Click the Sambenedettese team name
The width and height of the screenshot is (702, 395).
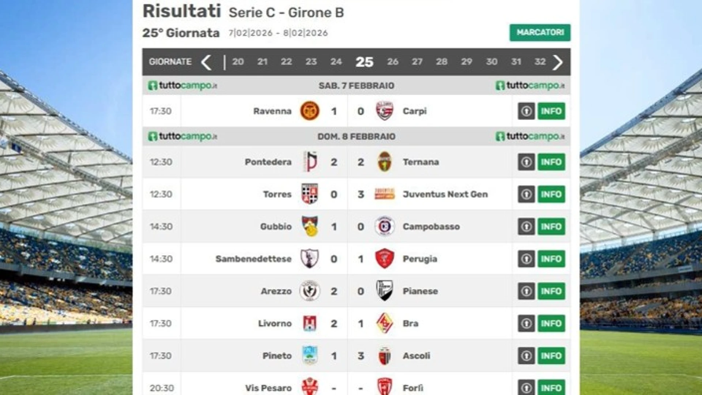coord(253,259)
